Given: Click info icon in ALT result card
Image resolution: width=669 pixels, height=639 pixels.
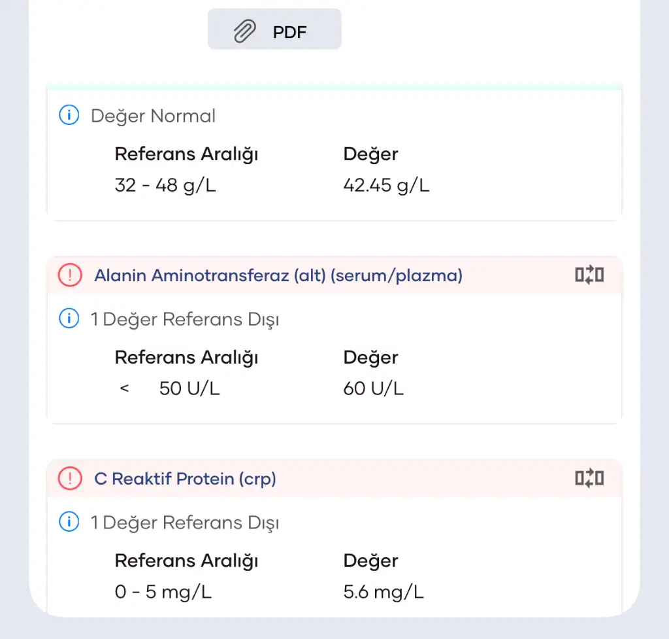Looking at the screenshot, I should (x=69, y=319).
